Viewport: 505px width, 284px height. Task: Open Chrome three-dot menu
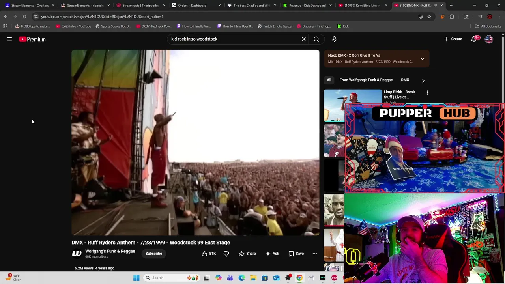point(499,17)
